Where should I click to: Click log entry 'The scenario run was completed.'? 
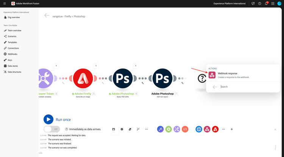pyautogui.click(x=62, y=148)
